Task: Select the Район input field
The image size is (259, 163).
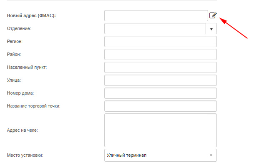Action: click(161, 54)
